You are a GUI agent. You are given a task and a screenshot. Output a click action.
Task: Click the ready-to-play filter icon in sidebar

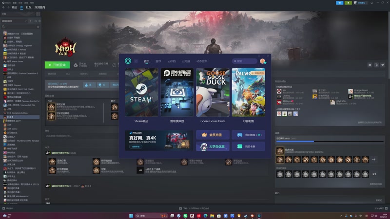pyautogui.click(x=39, y=21)
